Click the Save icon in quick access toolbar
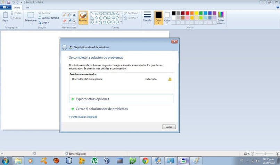 (x=9, y=2)
